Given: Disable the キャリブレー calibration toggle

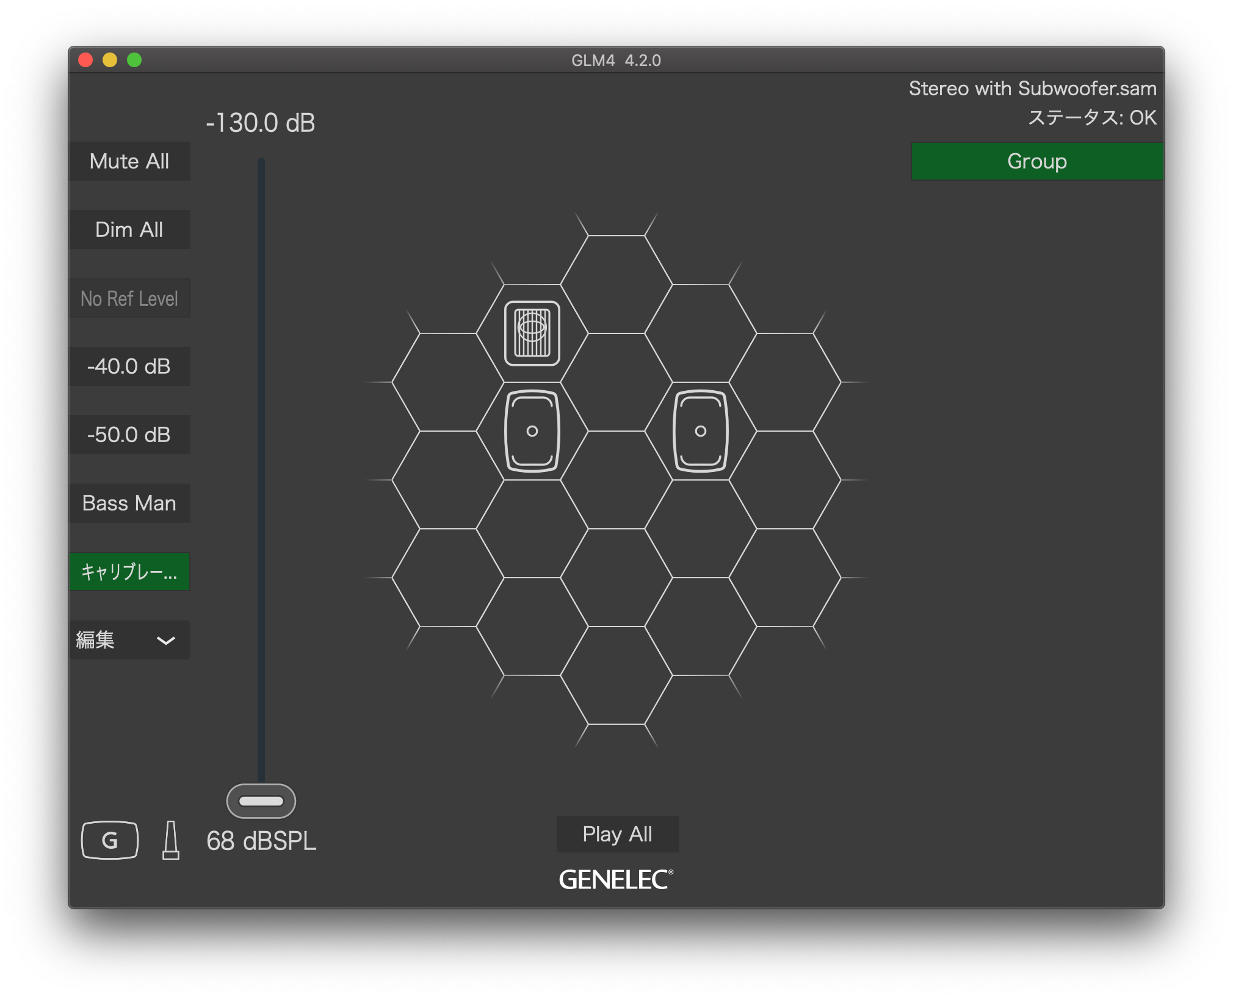Looking at the screenshot, I should coord(130,572).
